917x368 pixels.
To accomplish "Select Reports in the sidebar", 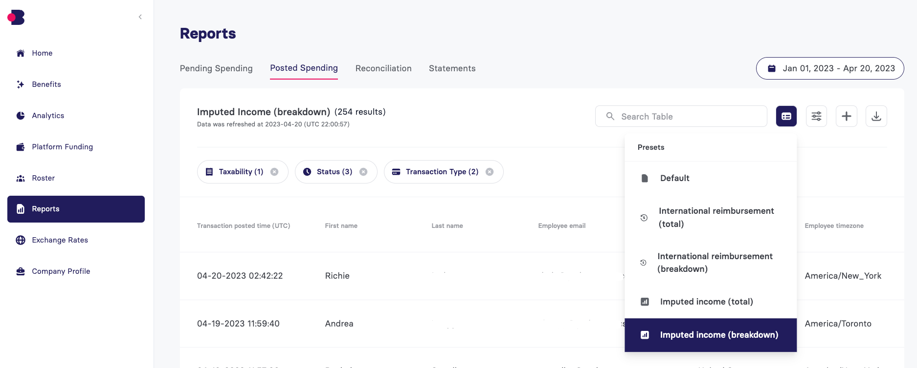I will [76, 209].
